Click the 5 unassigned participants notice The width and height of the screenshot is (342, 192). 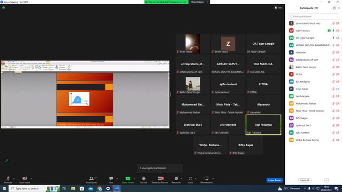pyautogui.click(x=160, y=169)
